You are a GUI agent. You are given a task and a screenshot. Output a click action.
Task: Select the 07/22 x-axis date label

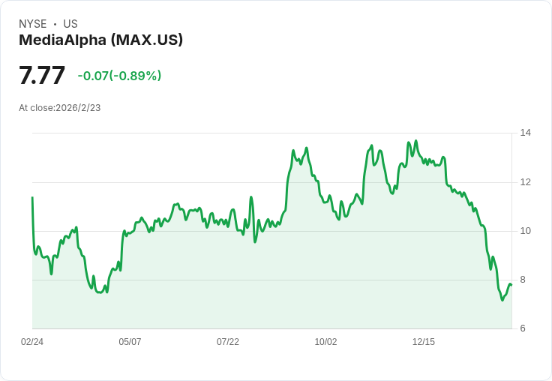coord(228,342)
